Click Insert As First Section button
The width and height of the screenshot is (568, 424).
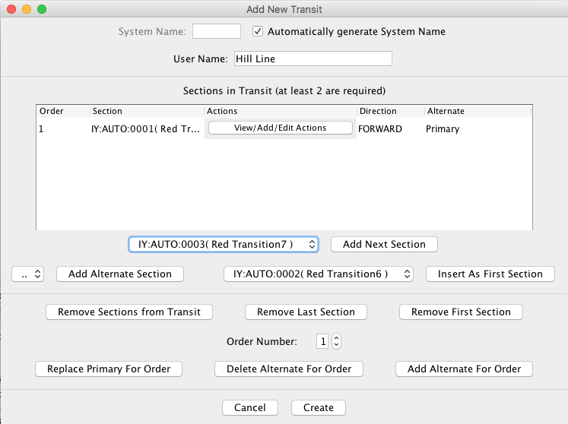pyautogui.click(x=490, y=274)
